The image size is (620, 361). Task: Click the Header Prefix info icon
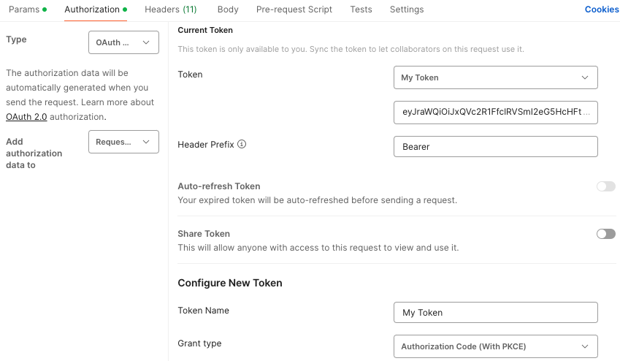242,145
